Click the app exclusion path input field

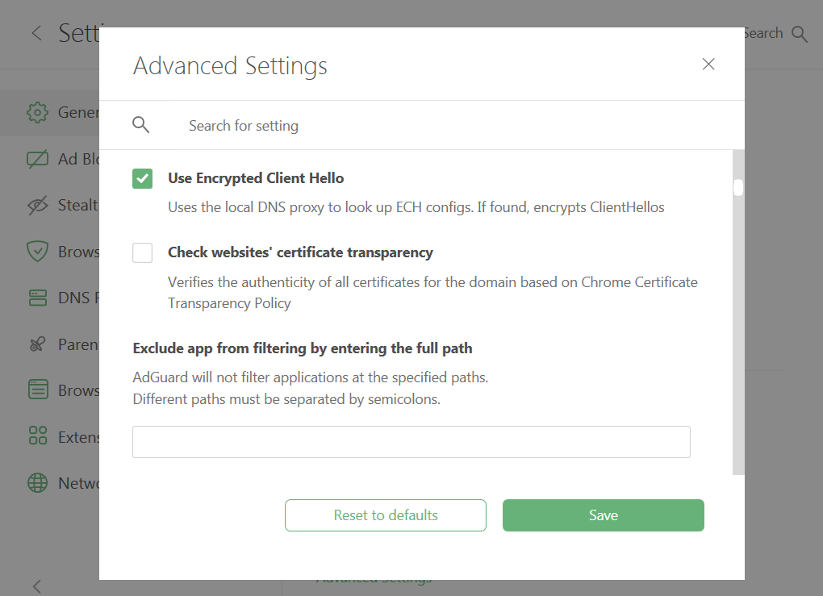[x=411, y=441]
